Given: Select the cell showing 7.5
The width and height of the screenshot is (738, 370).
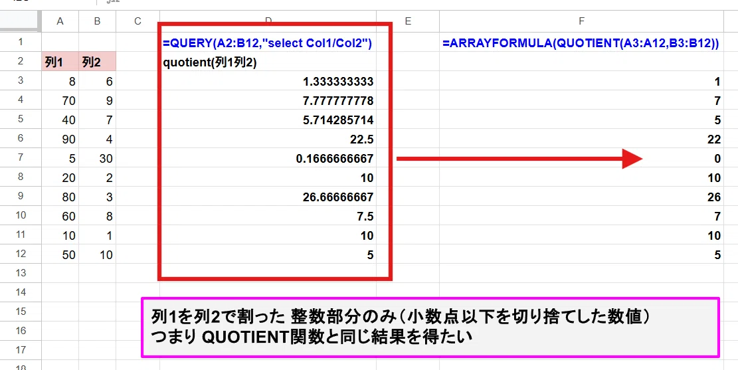Looking at the screenshot, I should (x=268, y=216).
